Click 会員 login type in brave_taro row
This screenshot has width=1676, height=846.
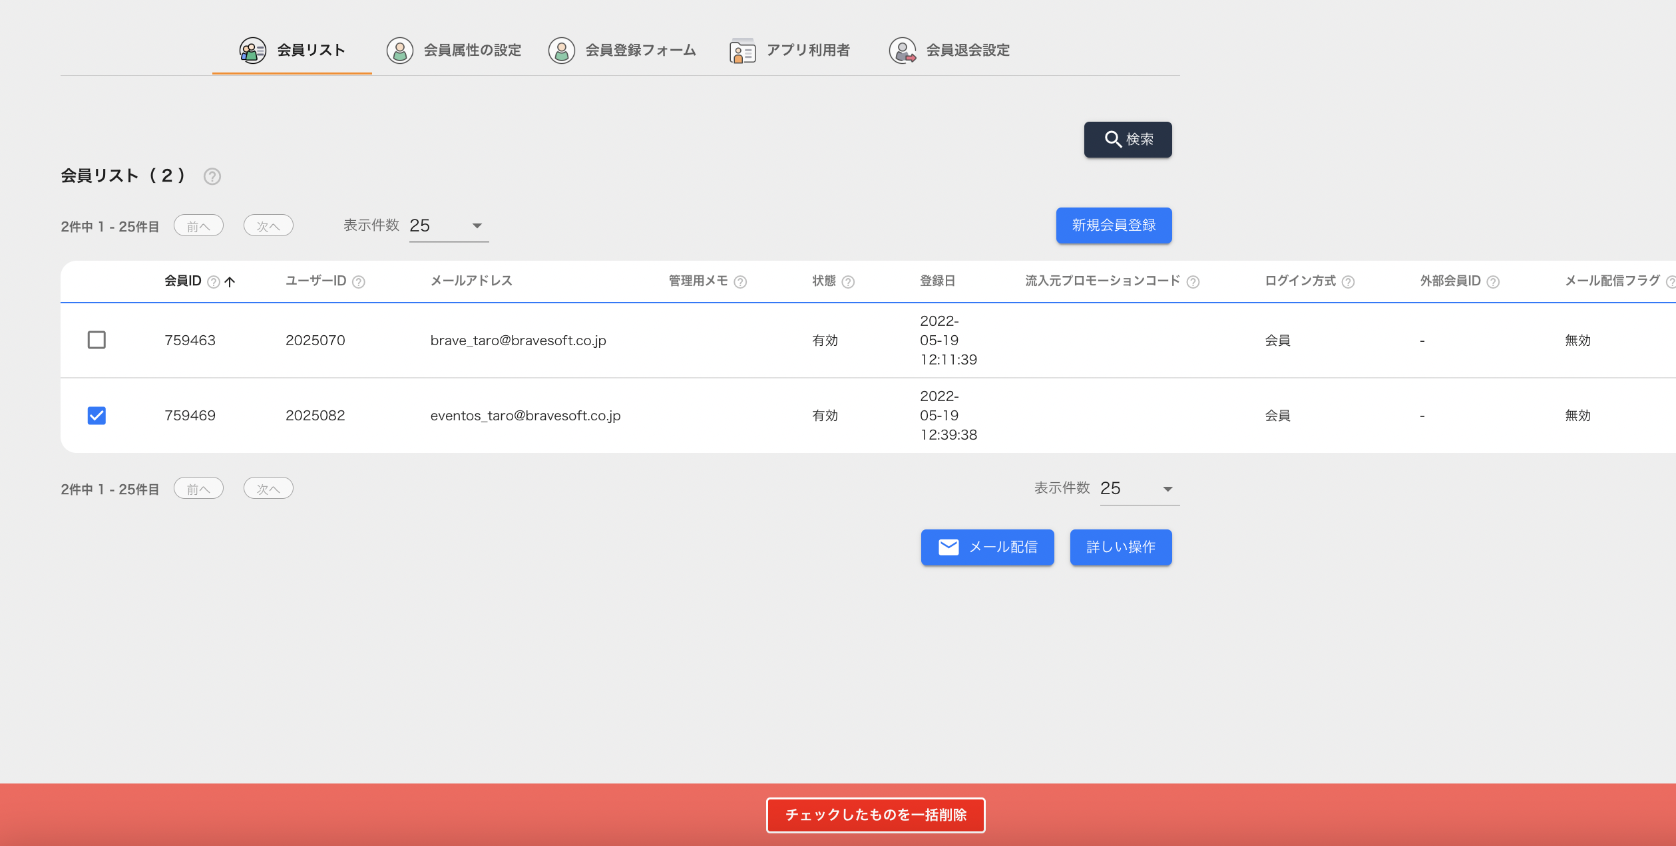tap(1278, 341)
